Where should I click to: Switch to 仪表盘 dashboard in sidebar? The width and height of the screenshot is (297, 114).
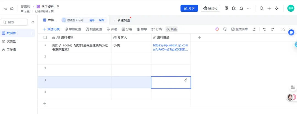point(11,41)
